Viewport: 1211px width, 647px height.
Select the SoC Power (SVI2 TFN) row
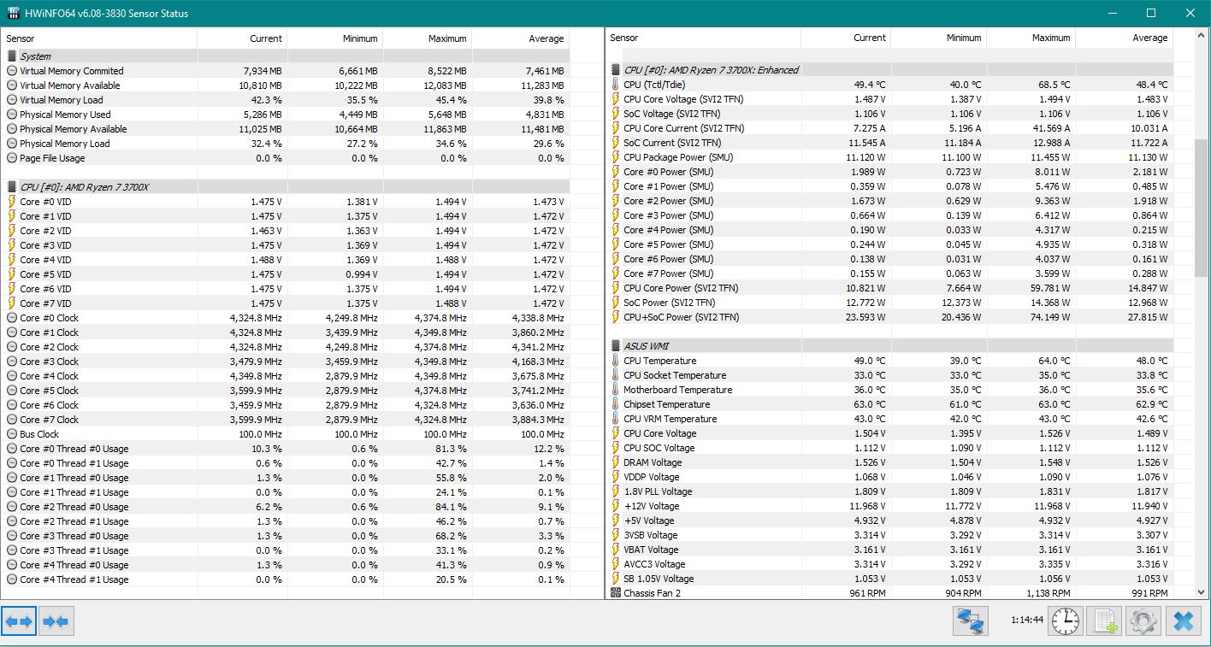pyautogui.click(x=889, y=303)
